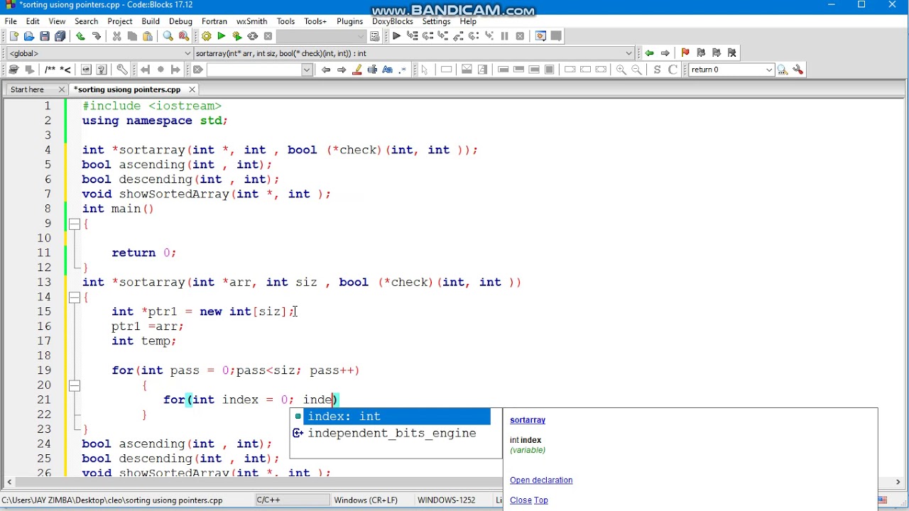Open DoxyBlocks preferences with the wrench icon

coord(121,70)
